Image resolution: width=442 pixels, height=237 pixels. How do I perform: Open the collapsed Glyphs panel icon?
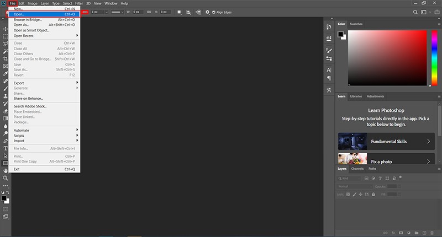329,90
